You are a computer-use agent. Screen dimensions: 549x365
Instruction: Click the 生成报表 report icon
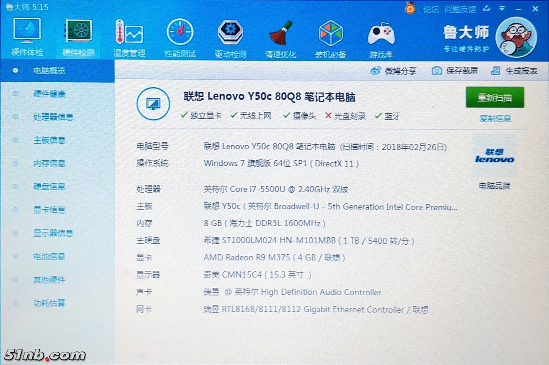496,71
